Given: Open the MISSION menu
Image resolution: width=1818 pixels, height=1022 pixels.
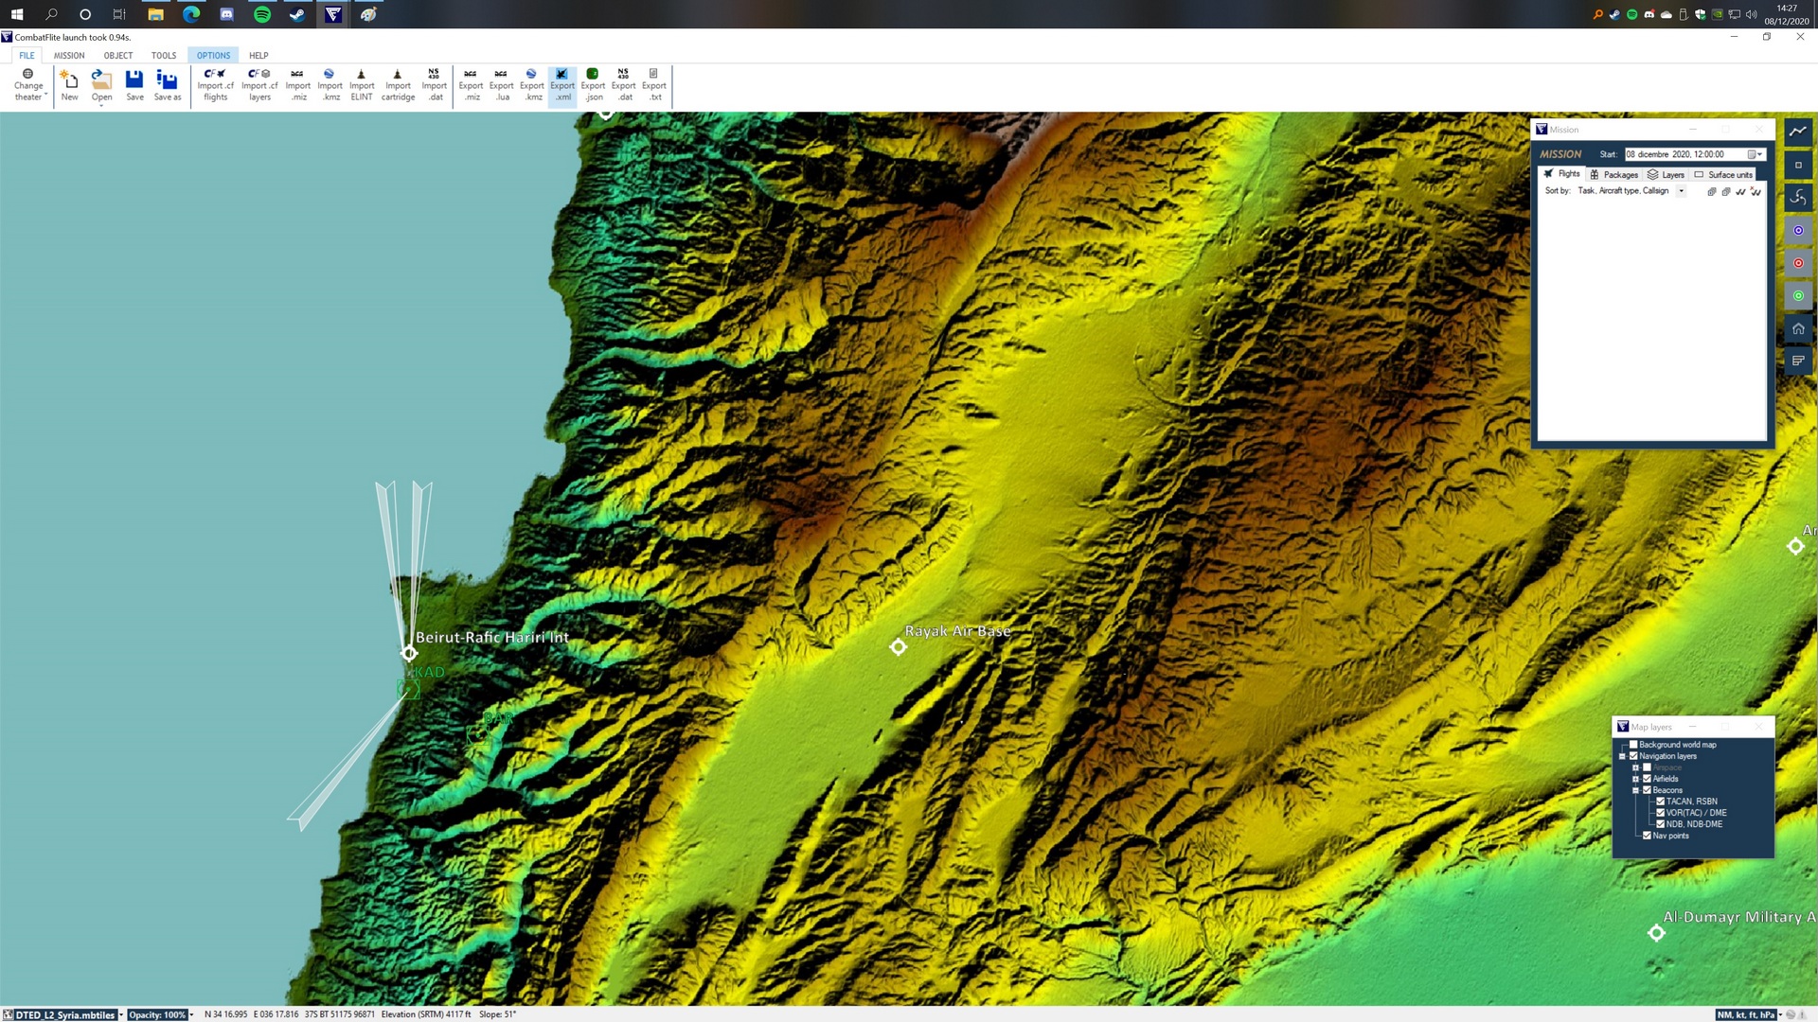Looking at the screenshot, I should coord(69,55).
